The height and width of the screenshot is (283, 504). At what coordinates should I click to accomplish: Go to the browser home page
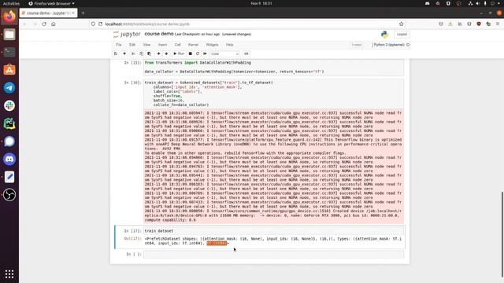54,24
